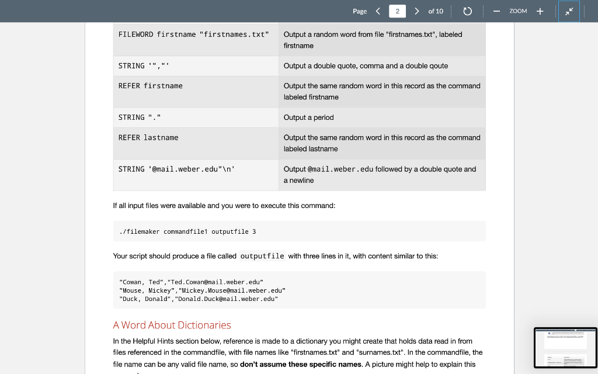Exit fullscreen via the collapse-arrows icon
Screen dimensions: 598x374
[x=569, y=11]
